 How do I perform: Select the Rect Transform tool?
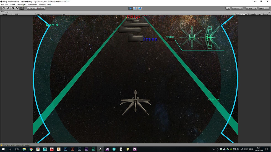click(22, 8)
